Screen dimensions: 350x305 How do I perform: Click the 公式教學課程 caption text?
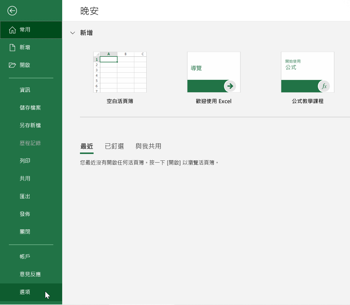(308, 101)
